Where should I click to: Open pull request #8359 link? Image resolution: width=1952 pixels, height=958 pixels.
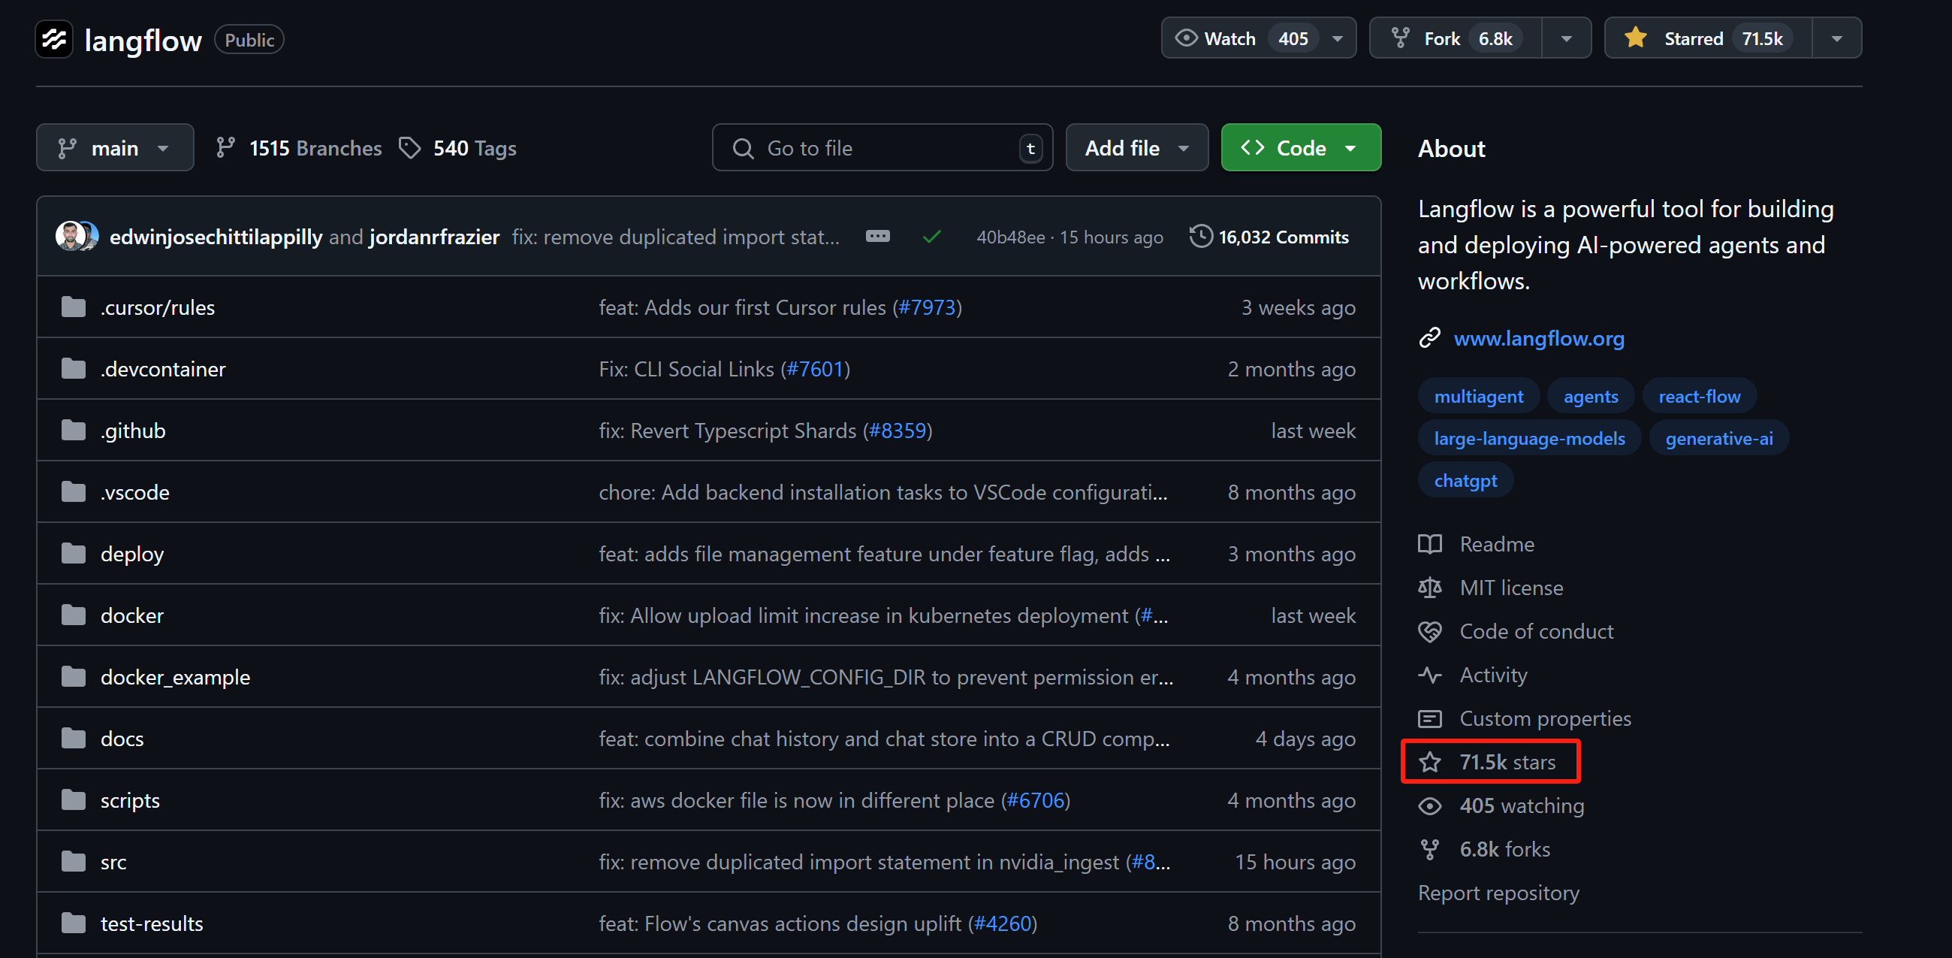[x=898, y=430]
